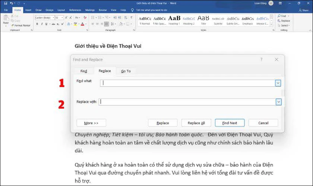
Task: Click the Paste clipboard icon
Action: tap(6, 18)
